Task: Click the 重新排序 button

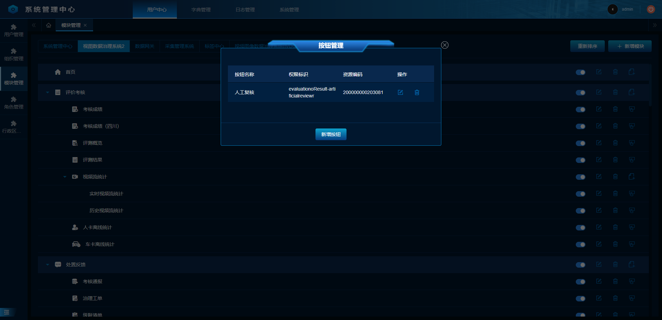Action: (587, 46)
